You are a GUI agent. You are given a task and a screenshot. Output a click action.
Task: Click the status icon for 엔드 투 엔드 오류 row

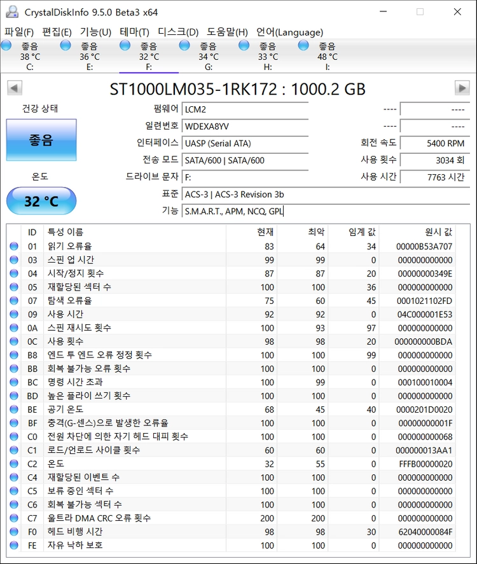point(14,355)
